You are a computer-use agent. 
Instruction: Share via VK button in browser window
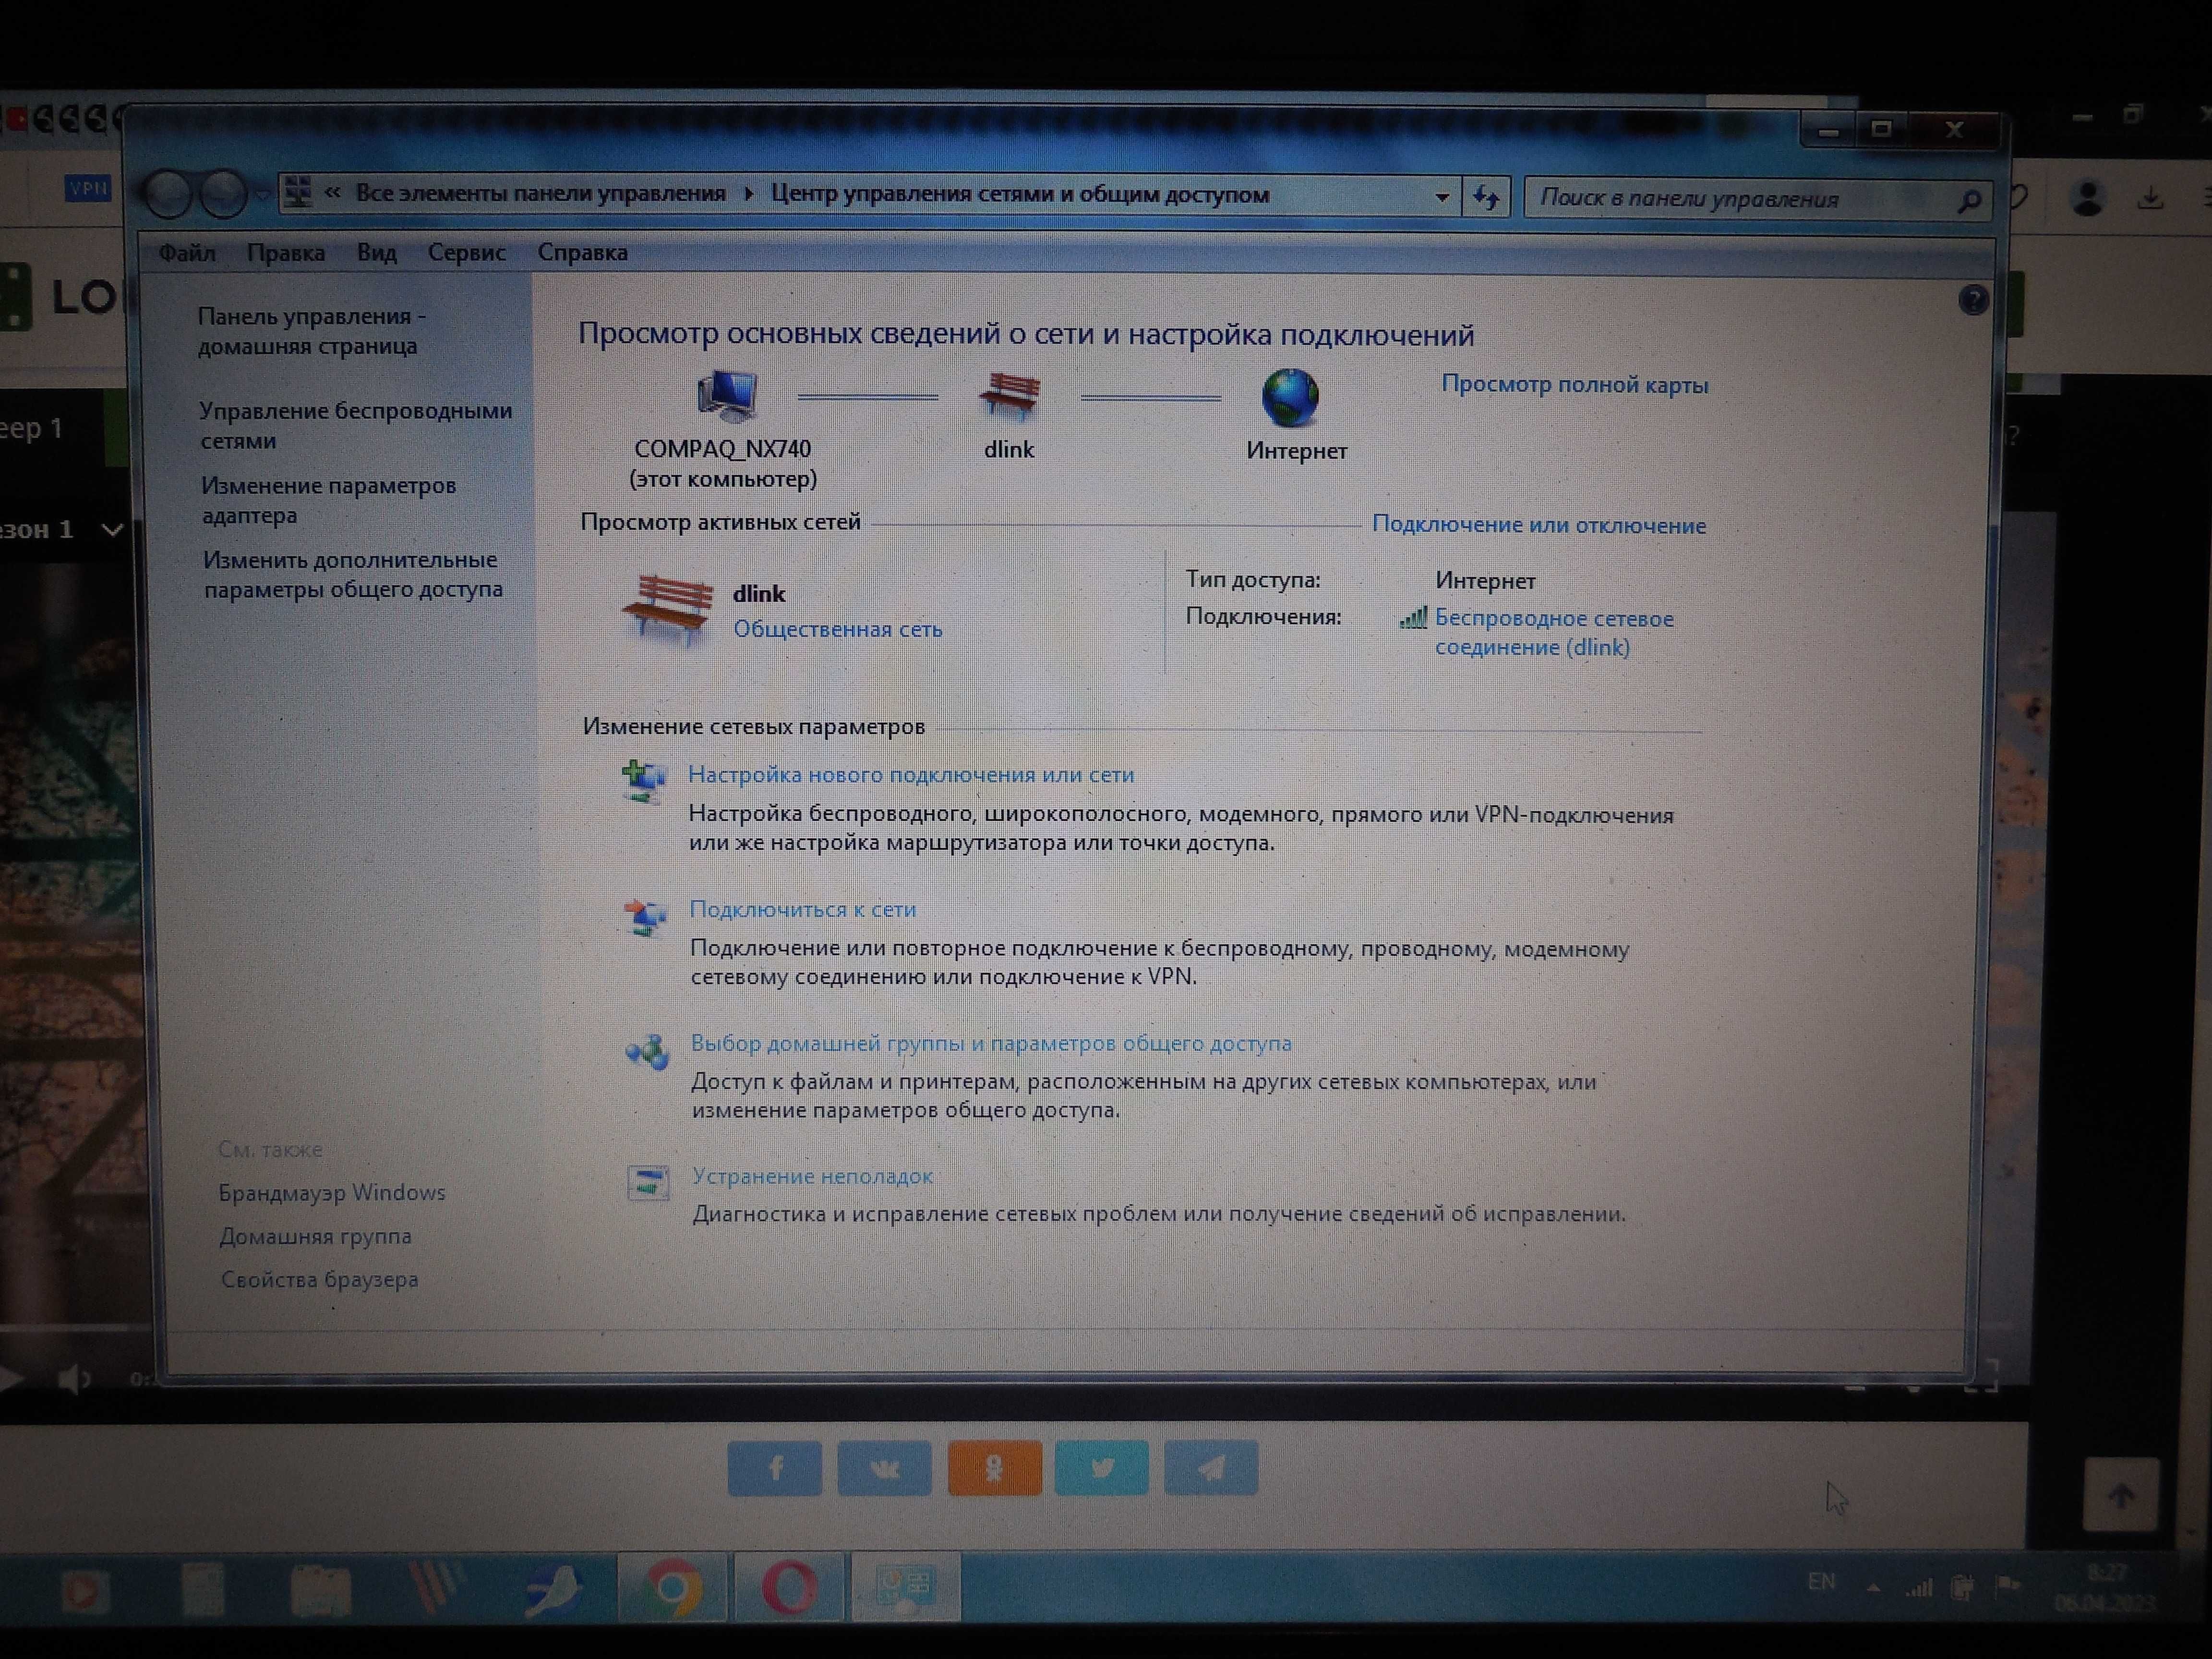884,1468
